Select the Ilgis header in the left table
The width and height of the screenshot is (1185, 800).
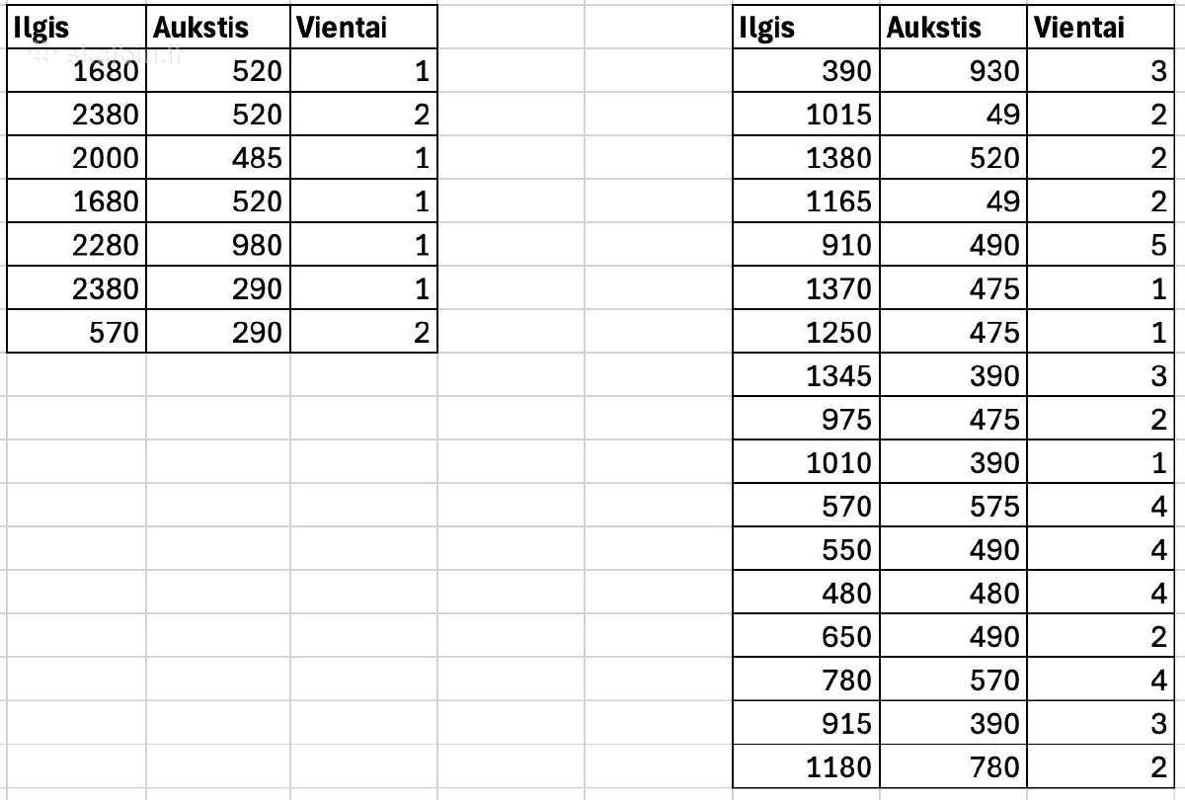(x=76, y=28)
